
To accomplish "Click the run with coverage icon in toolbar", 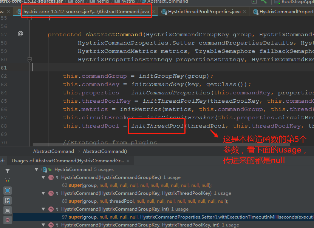I will point(254,2).
